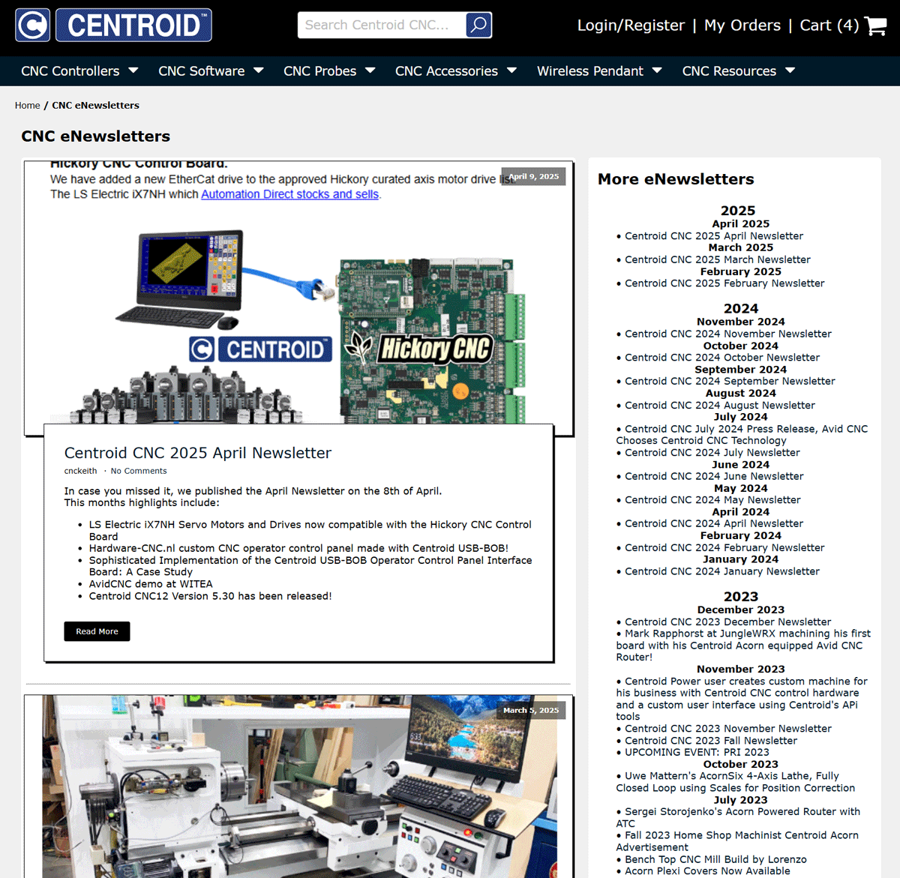Image resolution: width=900 pixels, height=878 pixels.
Task: Open Uwe Mattern's AcornSix 4-Axis Lathe link
Action: point(736,782)
